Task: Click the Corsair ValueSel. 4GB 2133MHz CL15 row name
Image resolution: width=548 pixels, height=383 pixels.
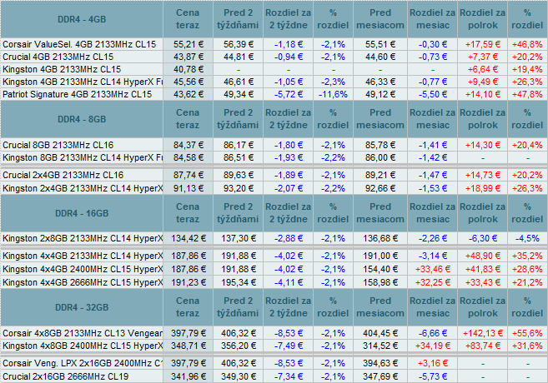Action: (x=79, y=44)
